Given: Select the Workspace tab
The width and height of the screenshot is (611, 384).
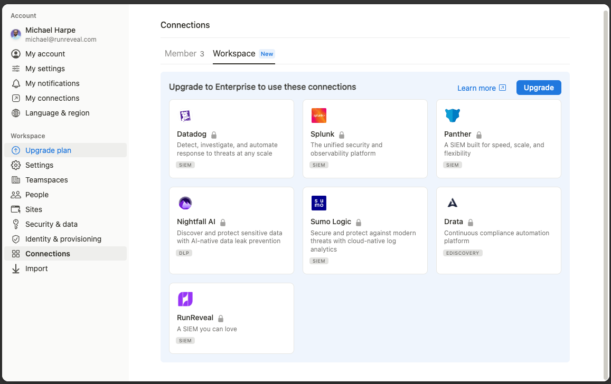Looking at the screenshot, I should point(234,54).
